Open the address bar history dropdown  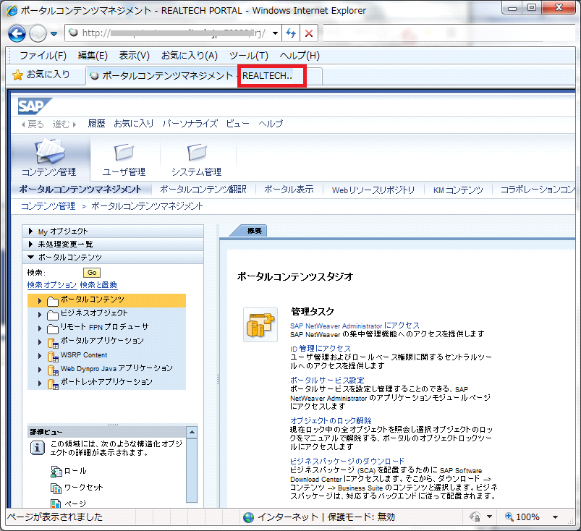tap(275, 33)
